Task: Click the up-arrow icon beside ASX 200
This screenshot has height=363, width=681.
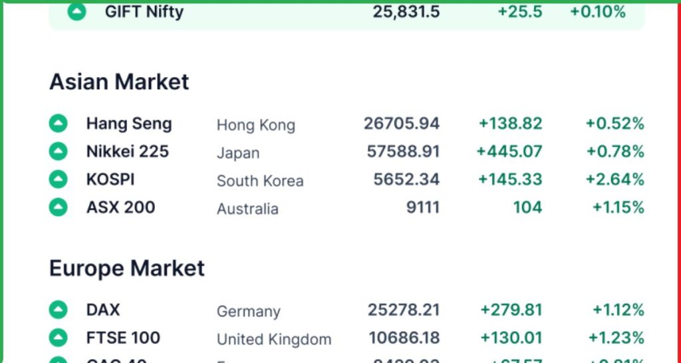Action: pyautogui.click(x=59, y=207)
